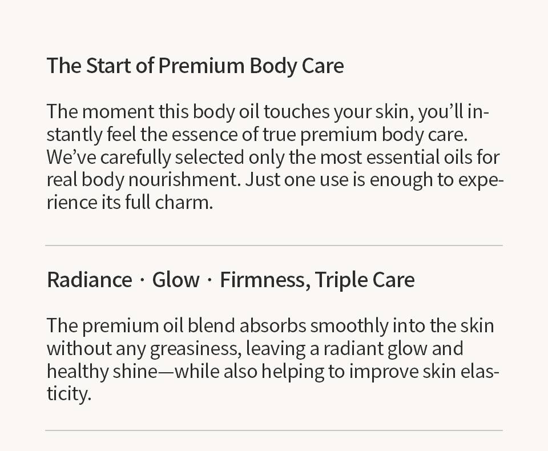This screenshot has width=548, height=451.
Task: Click the word 'Radiance' in the second heading
Action: pos(90,280)
